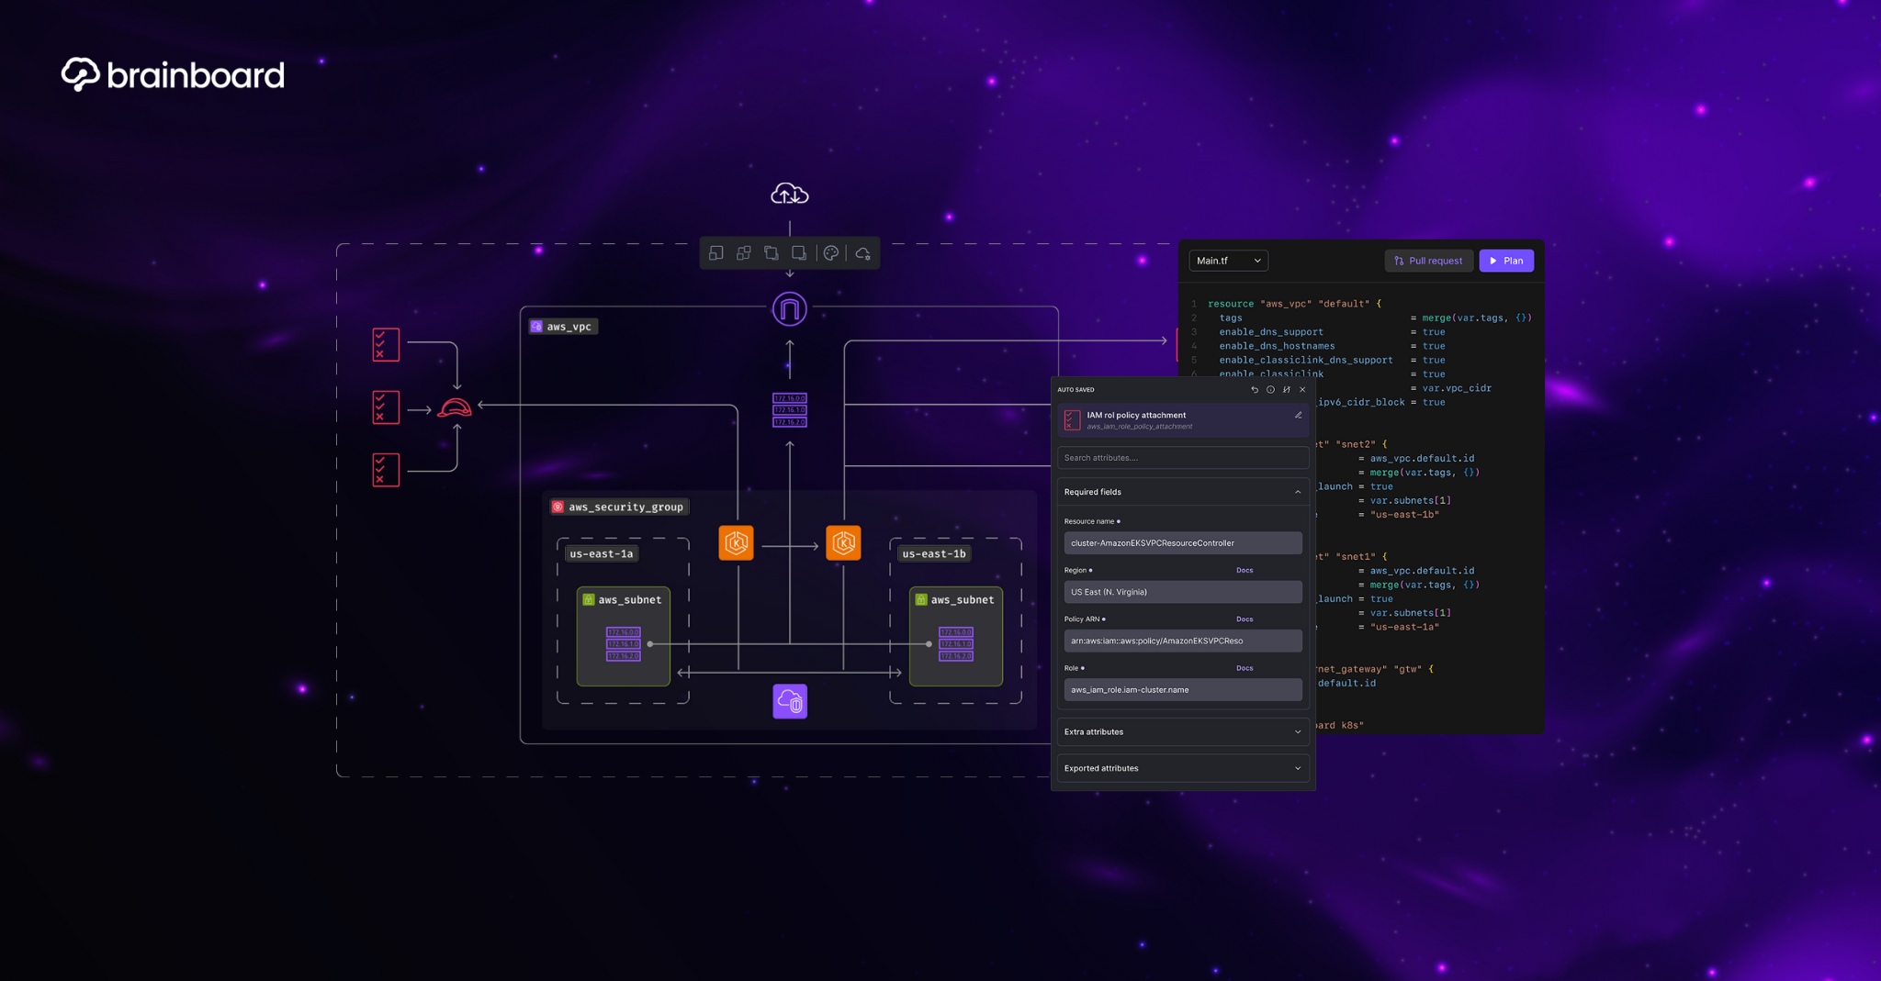This screenshot has width=1881, height=981.
Task: Open the Docs link next to Policy ARN
Action: pyautogui.click(x=1245, y=619)
